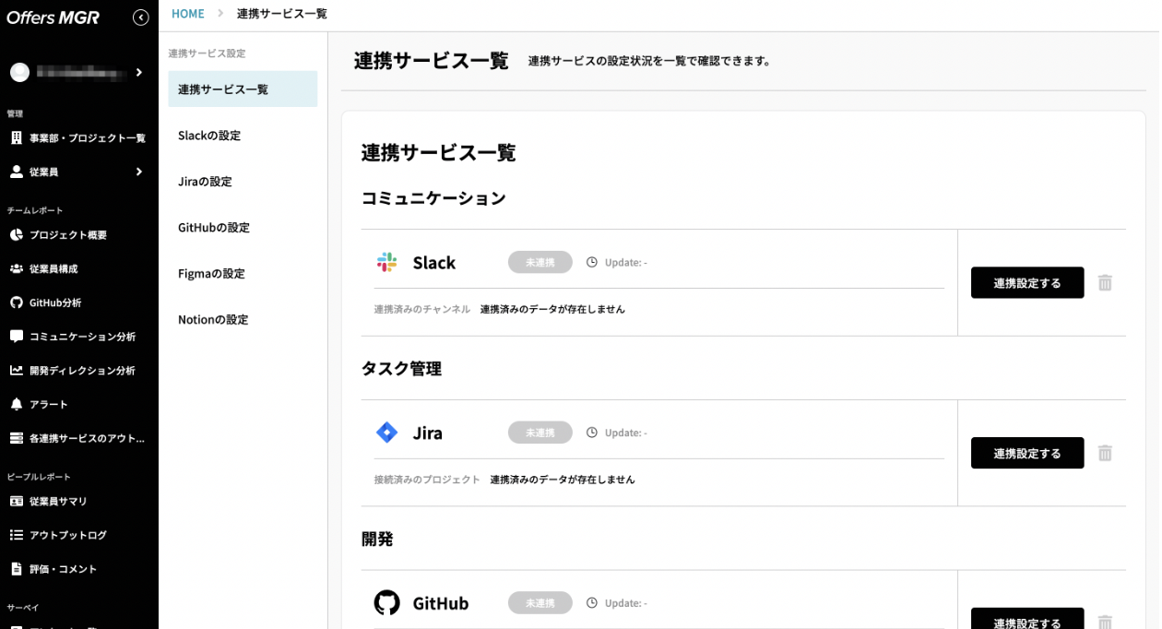Click the アラート bell icon

point(17,404)
